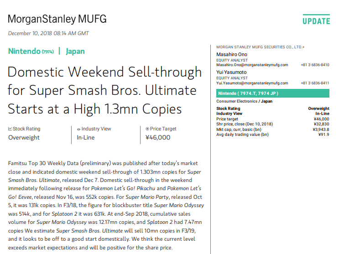The width and height of the screenshot is (344, 254).
Task: Click the Nintendo company heading
Action: click(x=31, y=52)
